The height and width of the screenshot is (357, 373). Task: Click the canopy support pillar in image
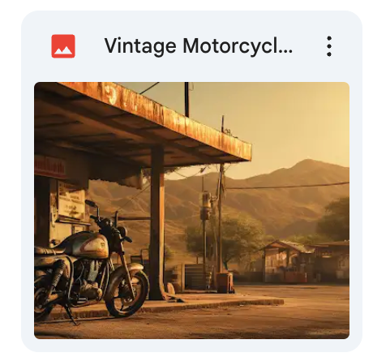coord(157,223)
